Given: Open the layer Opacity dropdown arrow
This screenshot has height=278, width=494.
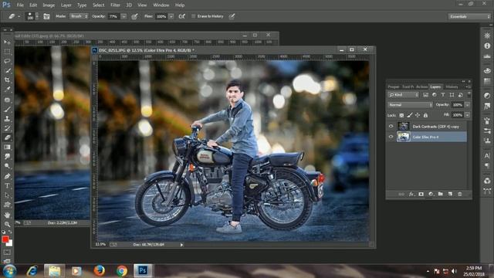Looking at the screenshot, I should coord(468,105).
